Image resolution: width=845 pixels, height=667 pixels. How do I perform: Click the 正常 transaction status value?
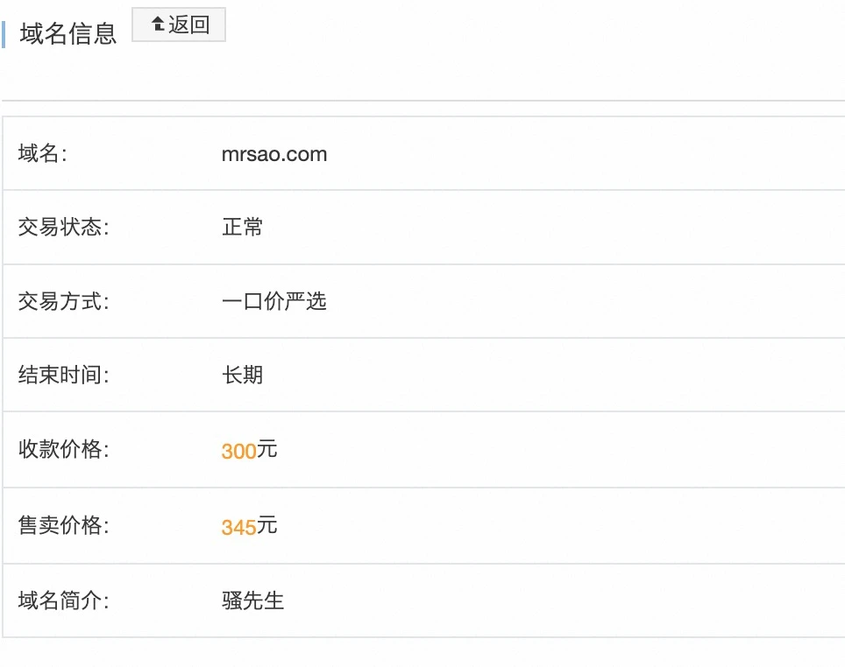coord(243,228)
